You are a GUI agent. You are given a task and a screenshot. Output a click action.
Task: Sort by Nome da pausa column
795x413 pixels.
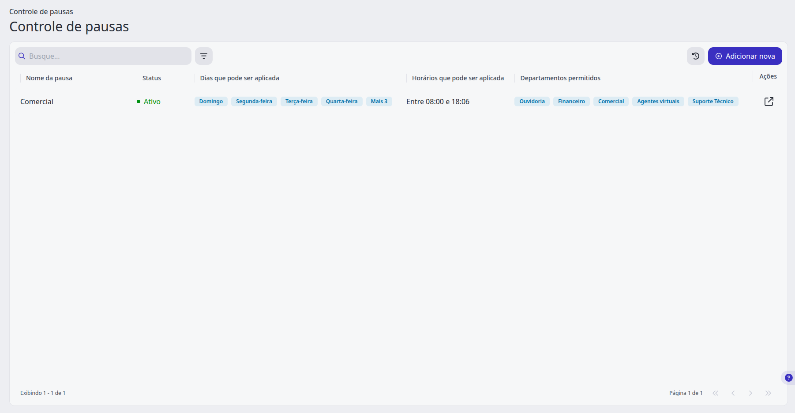49,78
